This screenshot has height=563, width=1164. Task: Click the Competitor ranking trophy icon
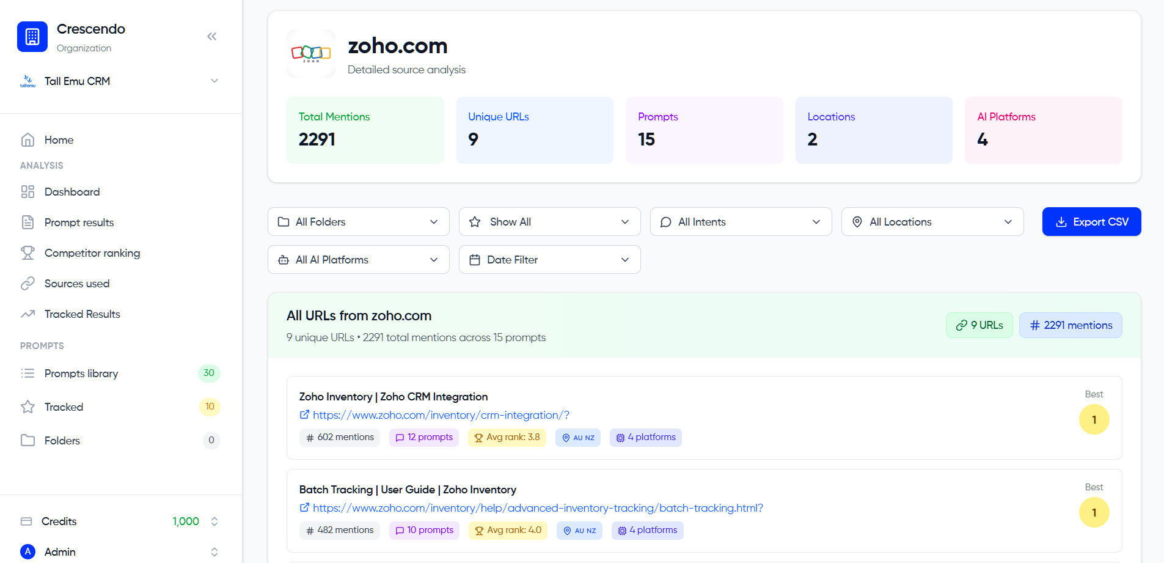(27, 253)
